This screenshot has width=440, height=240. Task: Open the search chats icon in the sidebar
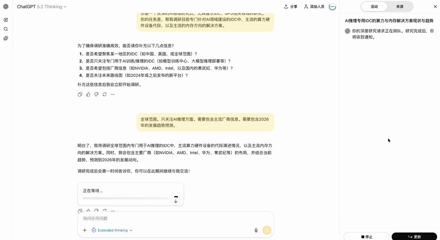(x=6, y=29)
